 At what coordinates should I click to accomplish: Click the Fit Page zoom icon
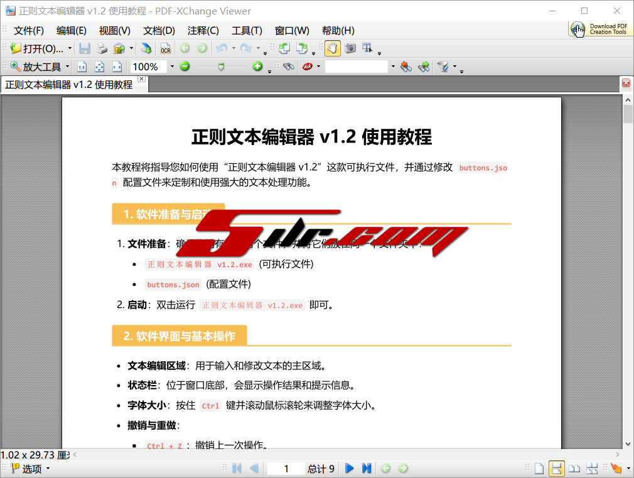[99, 67]
